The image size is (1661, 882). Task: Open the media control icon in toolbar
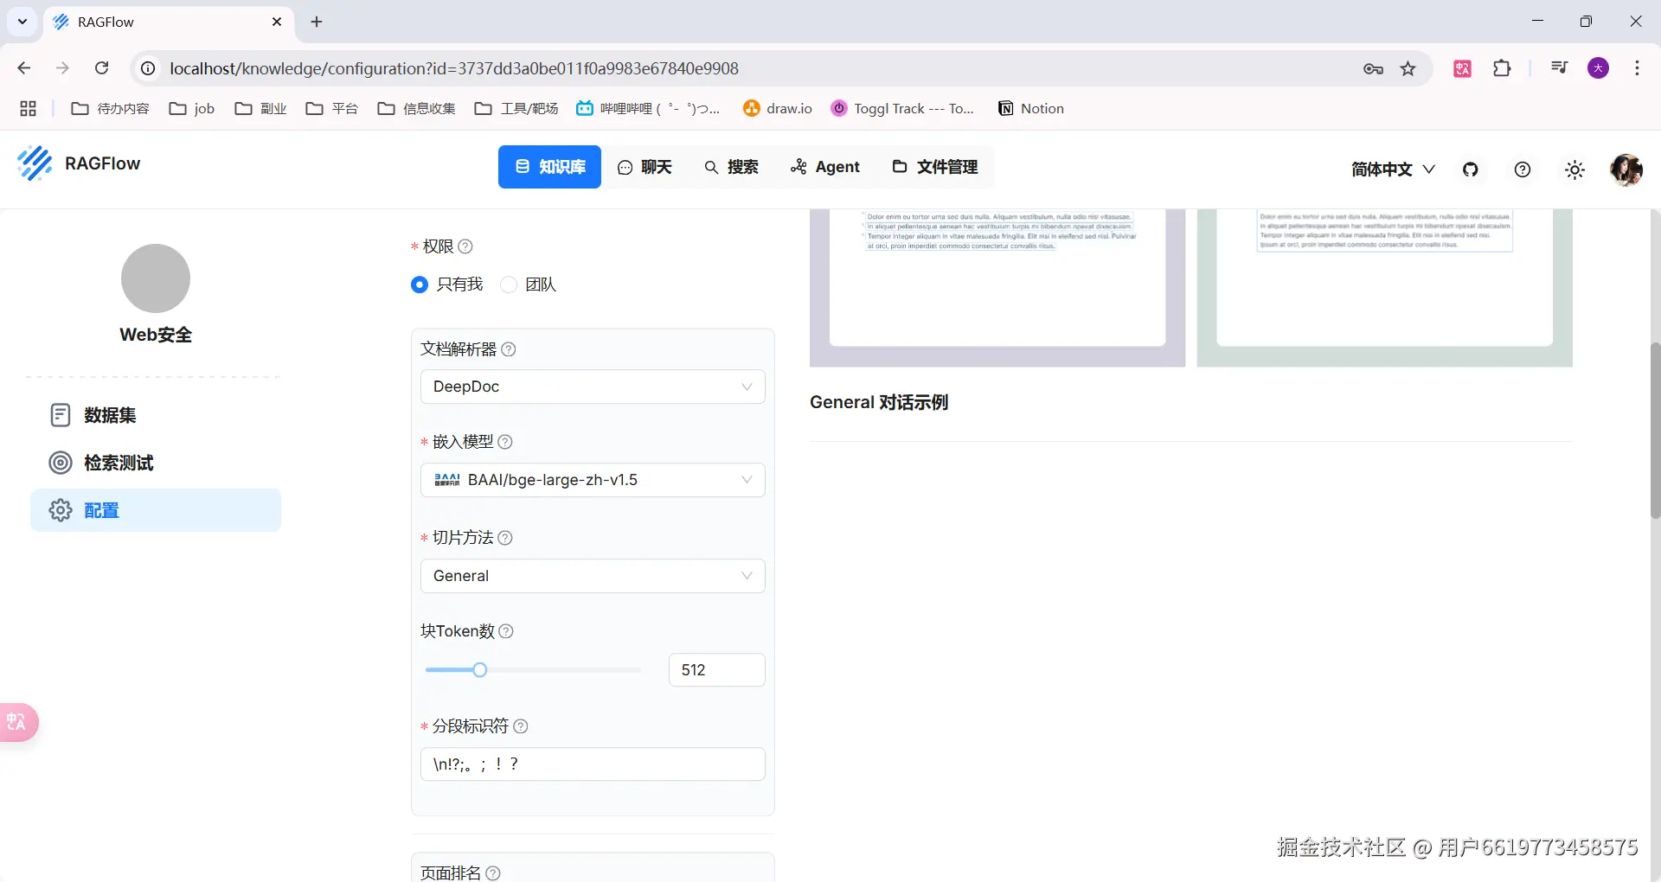click(x=1560, y=68)
